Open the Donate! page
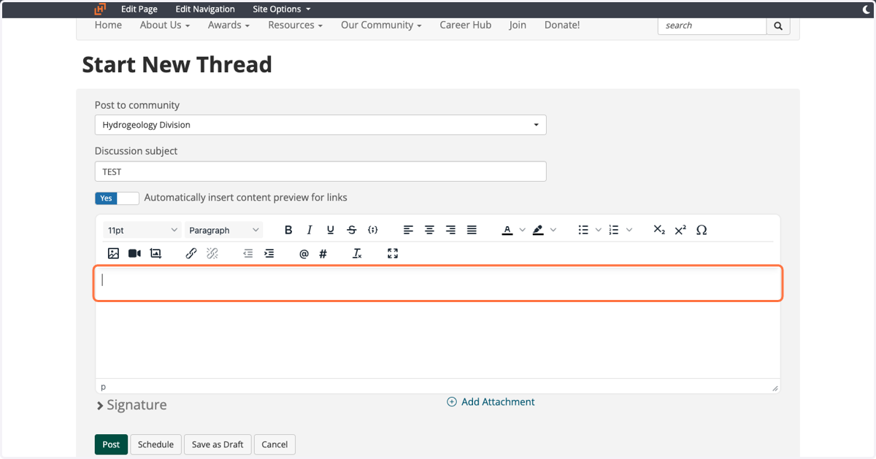 pos(562,25)
